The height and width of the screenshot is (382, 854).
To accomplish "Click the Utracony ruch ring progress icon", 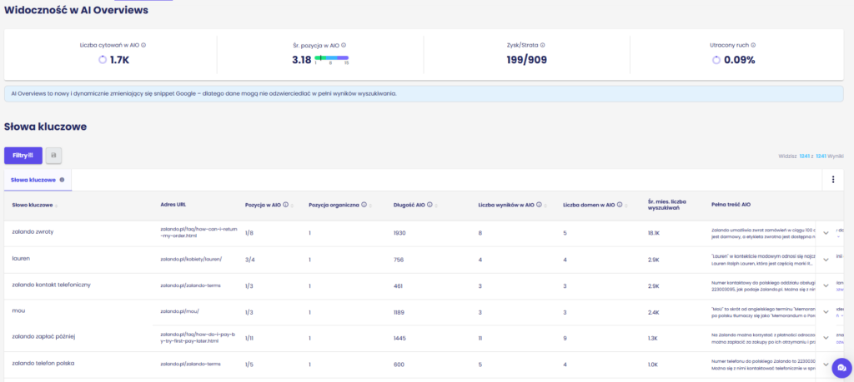I will click(x=716, y=60).
